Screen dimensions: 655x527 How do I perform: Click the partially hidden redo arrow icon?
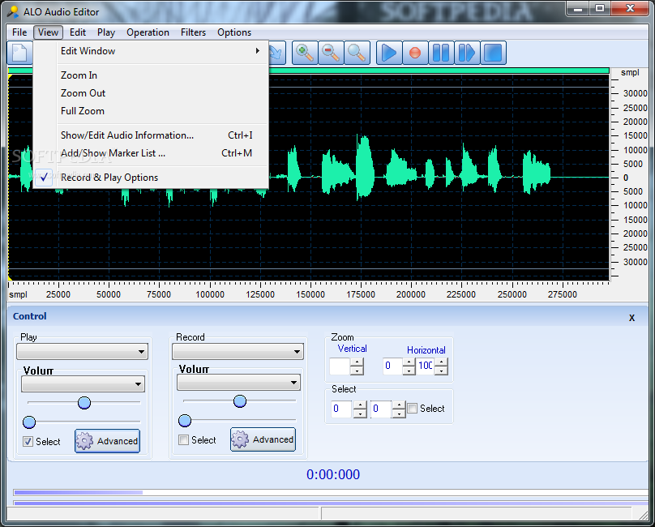coord(276,53)
